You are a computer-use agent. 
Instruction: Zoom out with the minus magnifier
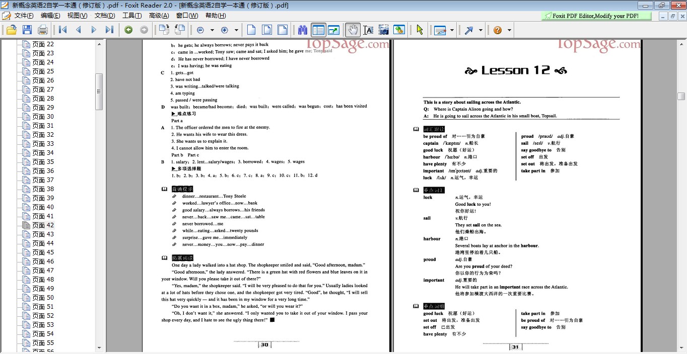[x=200, y=30]
